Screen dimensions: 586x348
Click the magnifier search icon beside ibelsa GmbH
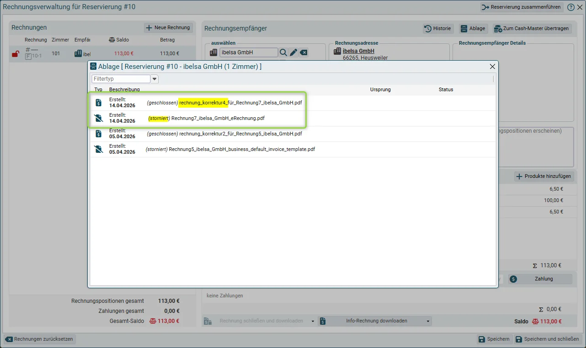coord(283,52)
